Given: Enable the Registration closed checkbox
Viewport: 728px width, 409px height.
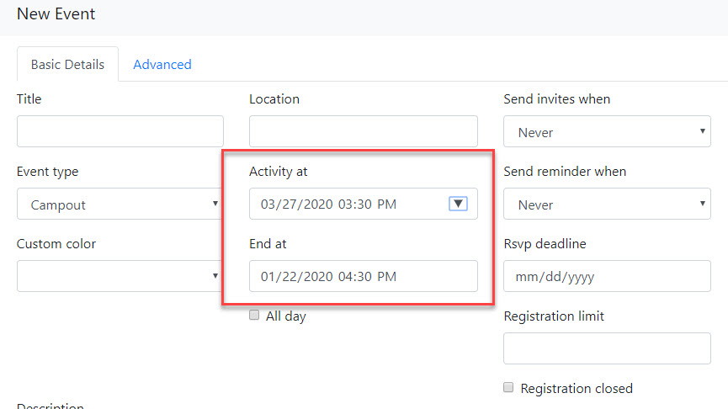Looking at the screenshot, I should tap(507, 388).
